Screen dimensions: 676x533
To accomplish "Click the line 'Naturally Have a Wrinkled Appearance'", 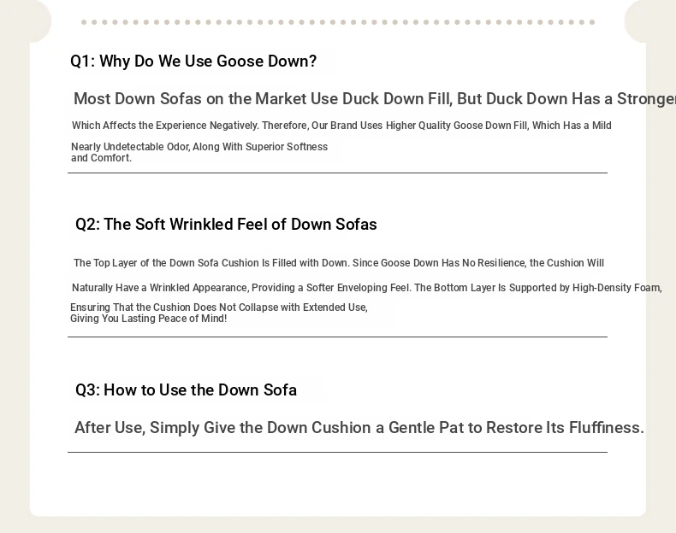I will (x=366, y=288).
